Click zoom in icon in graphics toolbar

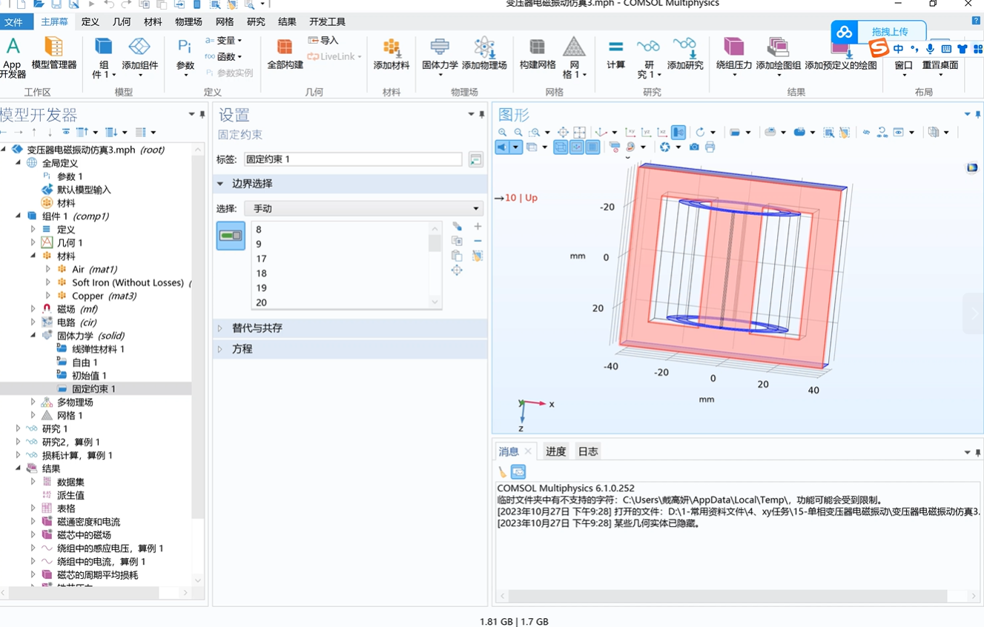point(502,133)
